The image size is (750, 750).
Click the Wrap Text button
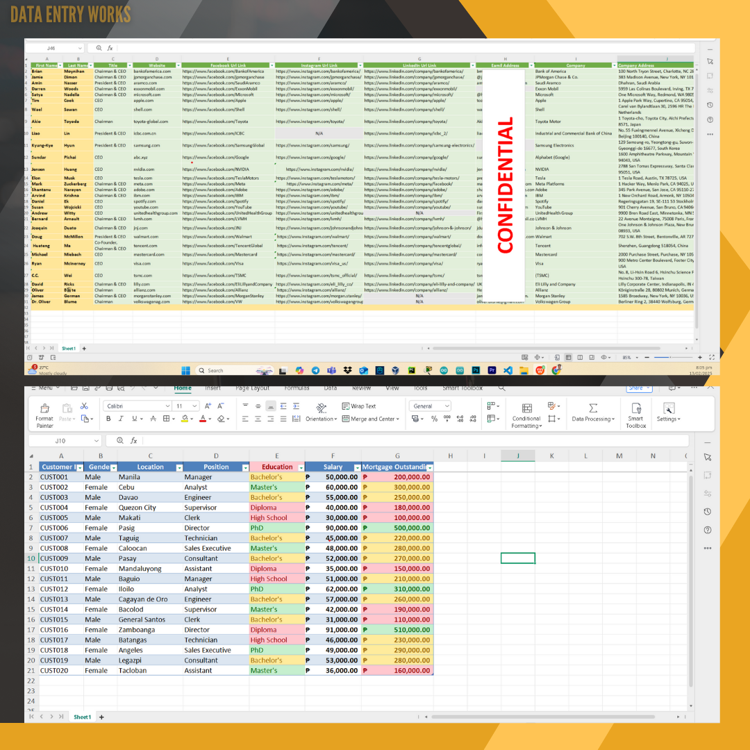click(359, 406)
